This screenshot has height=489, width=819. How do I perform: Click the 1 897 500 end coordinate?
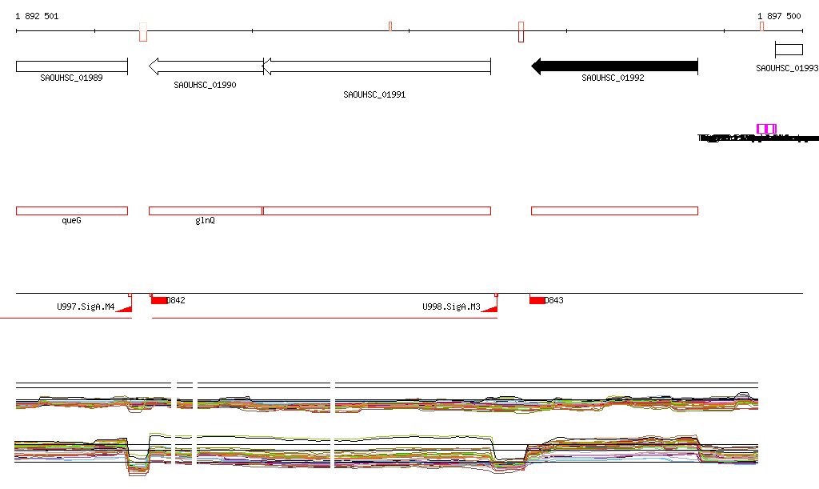pos(779,16)
